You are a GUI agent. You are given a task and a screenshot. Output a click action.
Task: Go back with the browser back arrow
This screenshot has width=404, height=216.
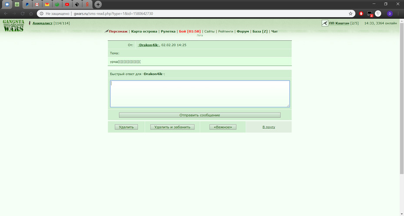(6, 13)
